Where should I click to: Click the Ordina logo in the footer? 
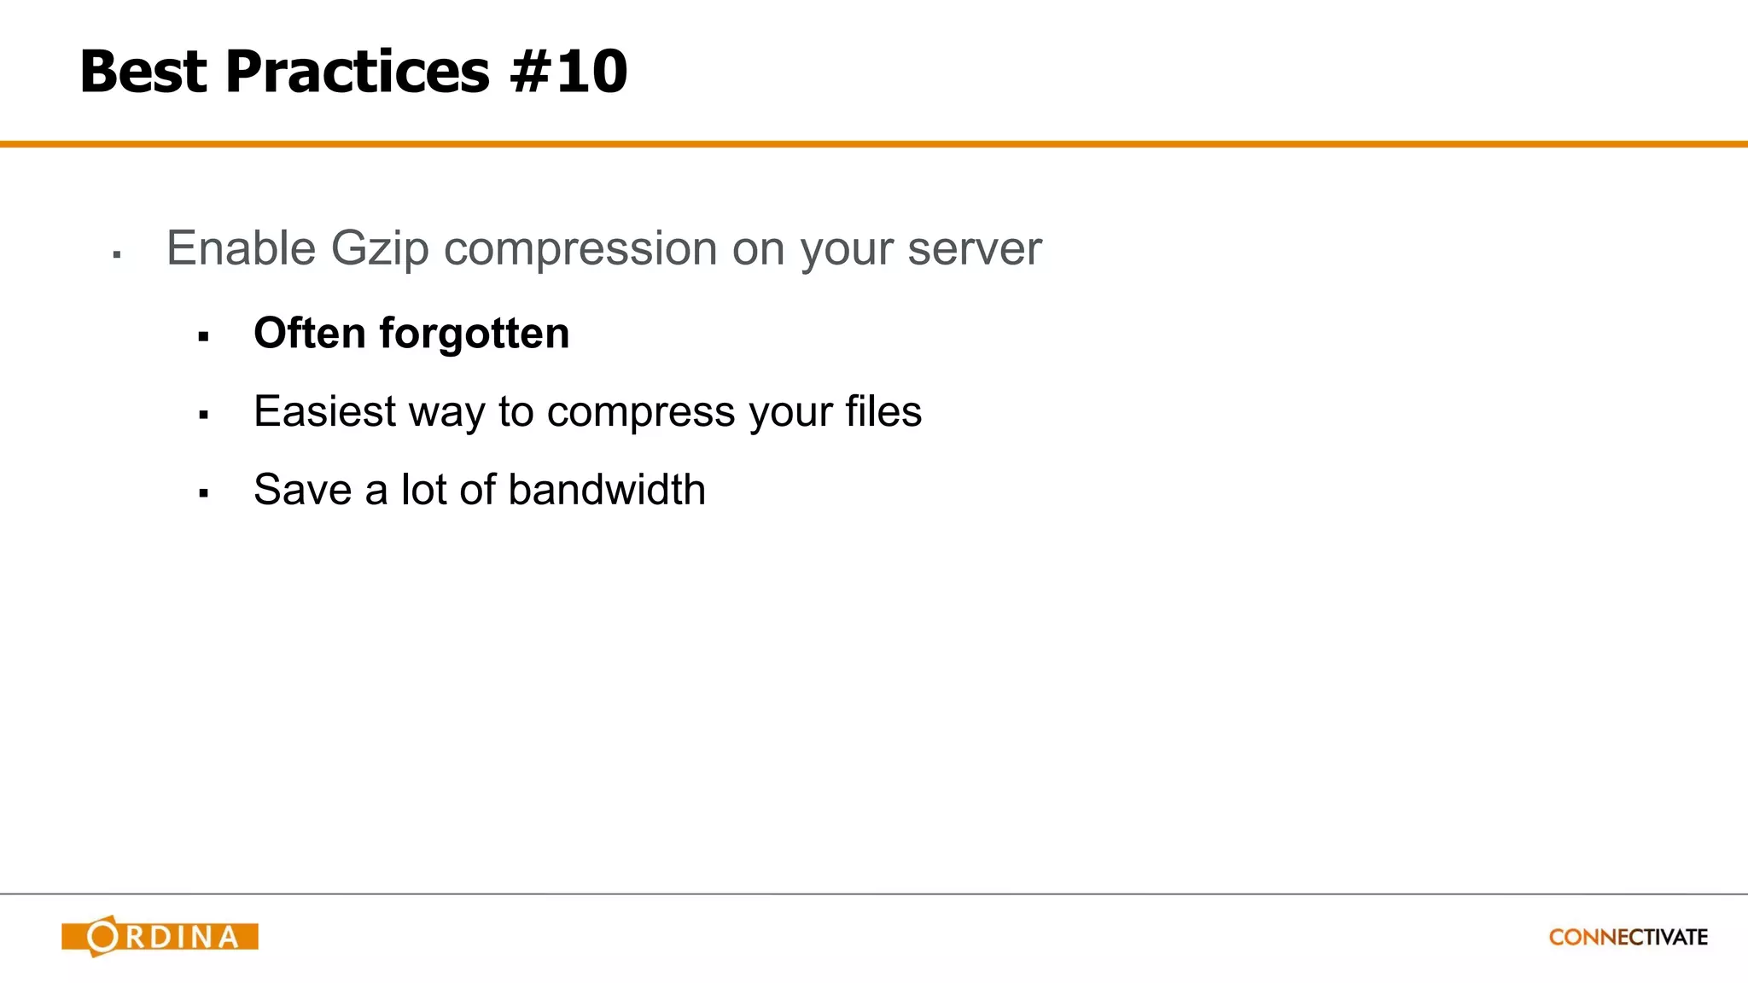click(x=160, y=936)
